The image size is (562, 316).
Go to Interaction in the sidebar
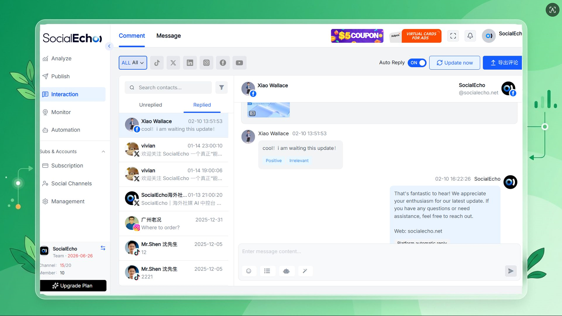coord(73,94)
